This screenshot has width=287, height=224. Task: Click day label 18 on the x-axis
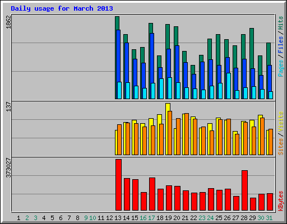pos(160,218)
